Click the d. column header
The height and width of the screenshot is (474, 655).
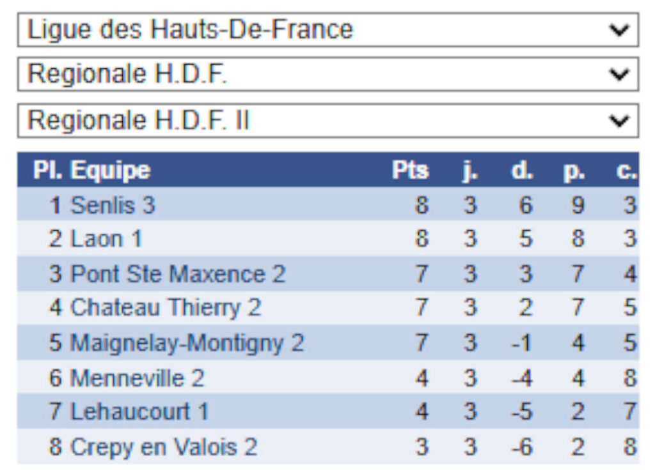(522, 171)
